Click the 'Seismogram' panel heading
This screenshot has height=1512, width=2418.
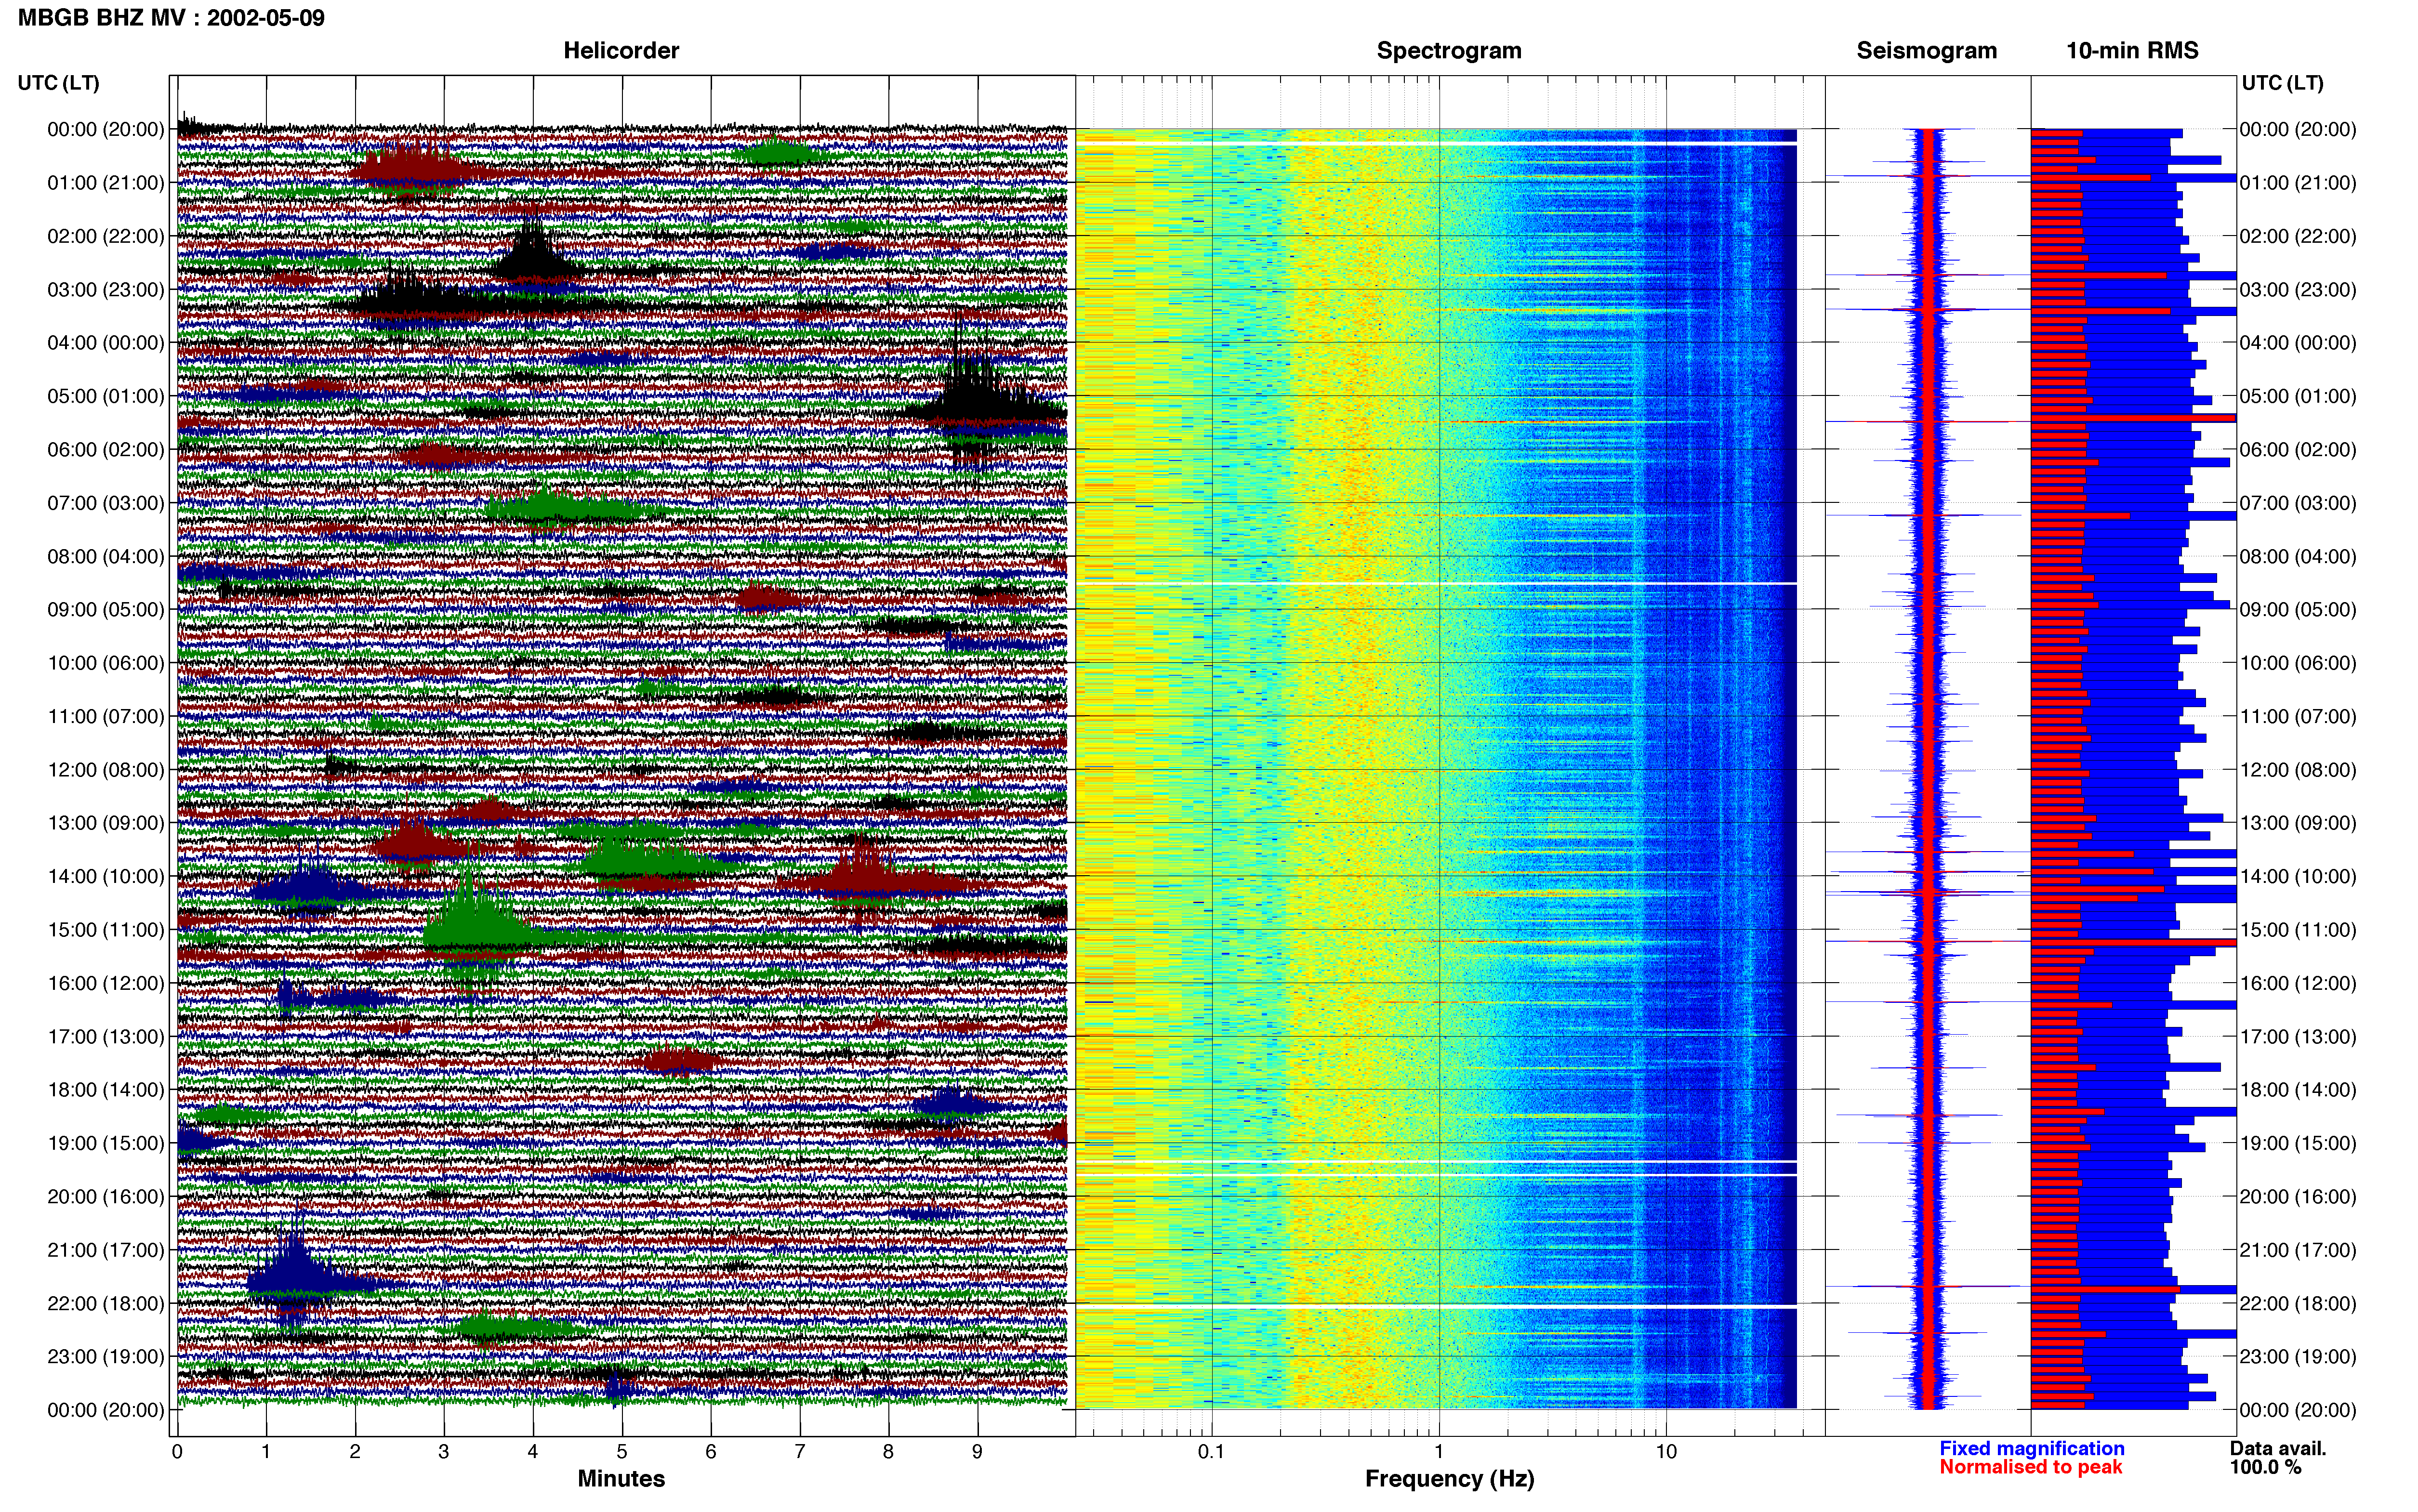pos(1926,50)
